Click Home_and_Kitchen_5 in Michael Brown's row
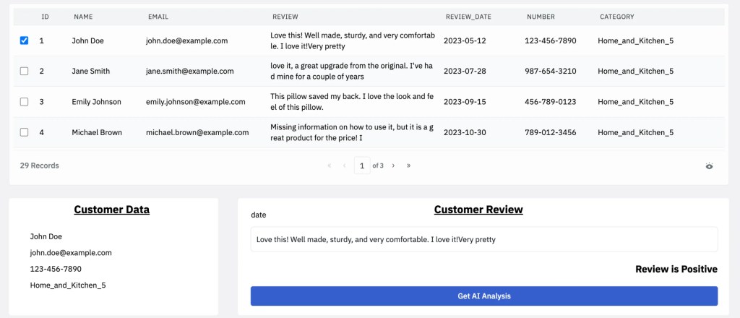Screen dimensions: 740x318 636,132
